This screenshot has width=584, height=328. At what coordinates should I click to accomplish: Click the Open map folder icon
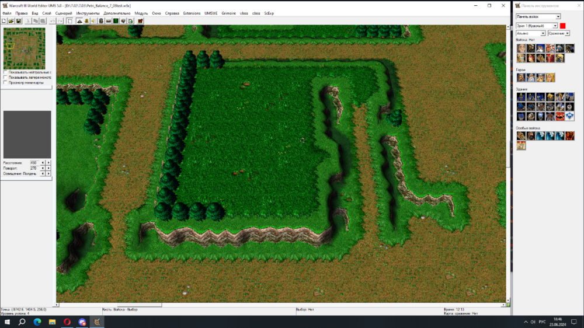click(11, 21)
